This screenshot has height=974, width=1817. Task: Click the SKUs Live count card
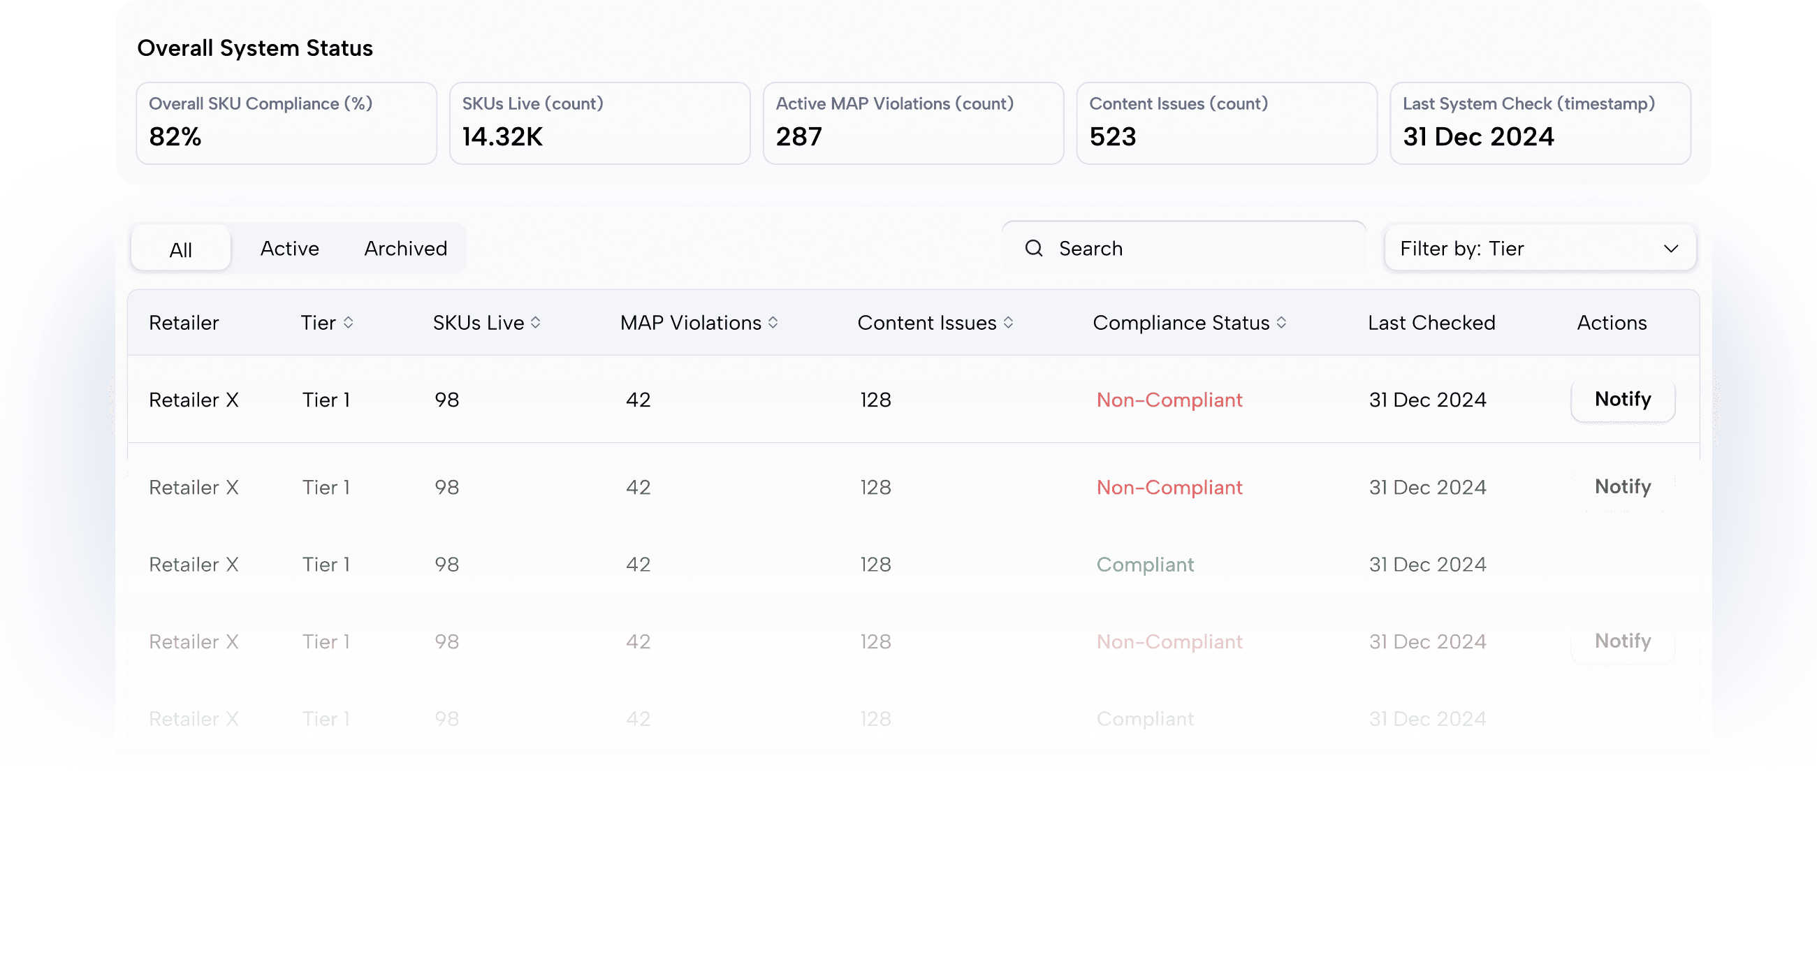tap(599, 124)
